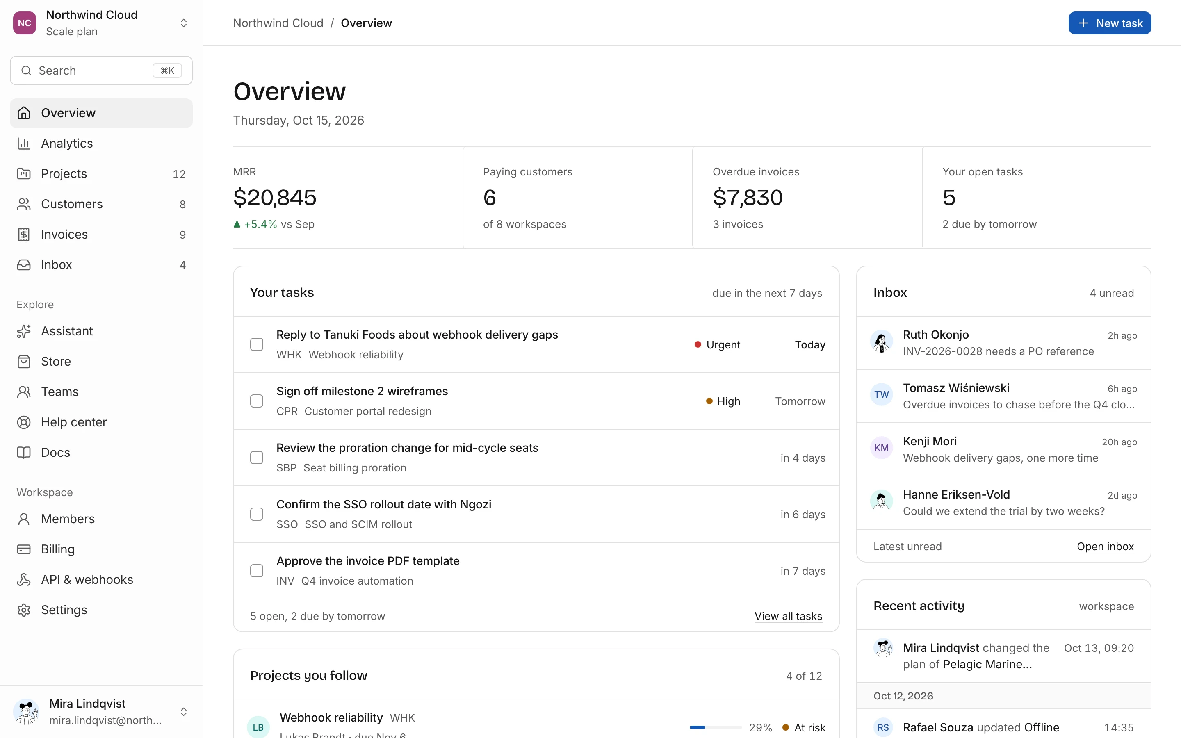
Task: Check Approve the invoice PDF template
Action: tap(257, 571)
